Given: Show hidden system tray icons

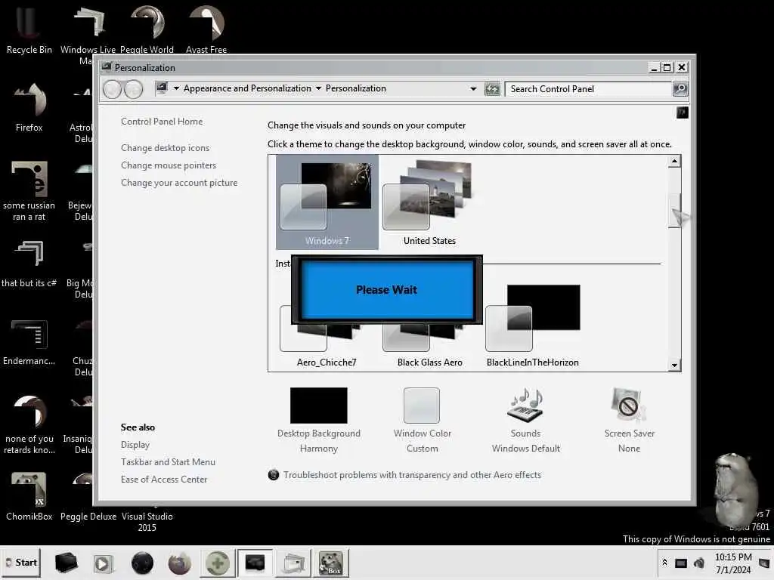Looking at the screenshot, I should pos(664,562).
